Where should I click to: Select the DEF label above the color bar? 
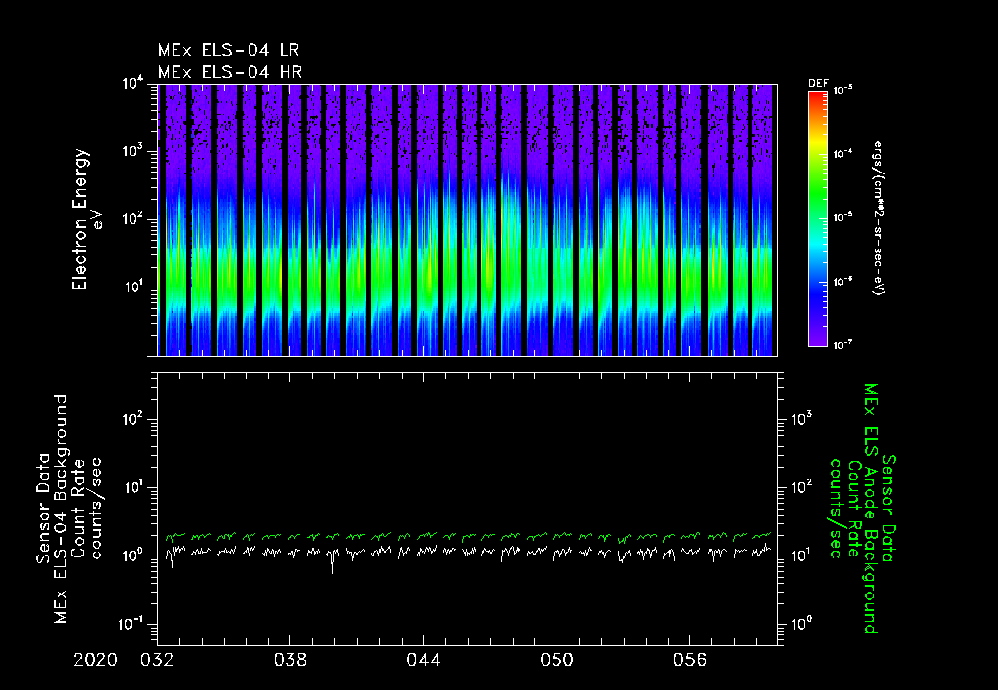coord(819,84)
